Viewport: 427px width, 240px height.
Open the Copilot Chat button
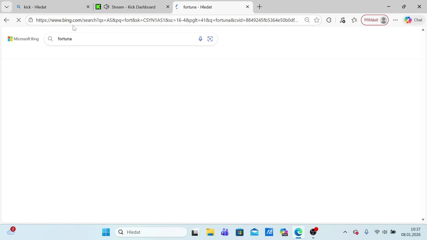pyautogui.click(x=414, y=20)
